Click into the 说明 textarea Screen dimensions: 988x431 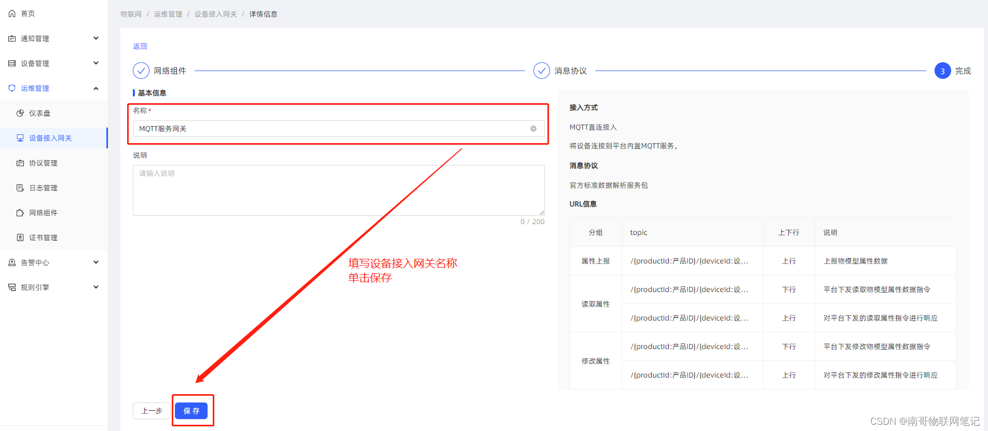(x=338, y=190)
